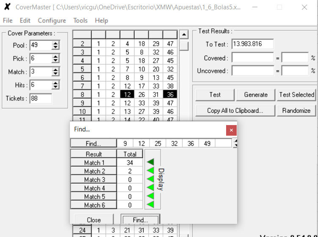The width and height of the screenshot is (318, 237).
Task: Click Find number cell 9
Action: 125,143
